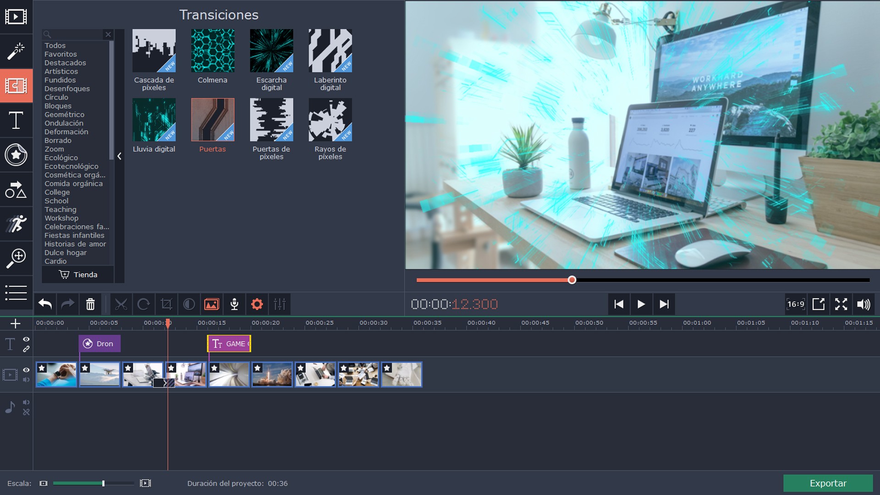
Task: Click the Split scissors icon
Action: click(121, 304)
